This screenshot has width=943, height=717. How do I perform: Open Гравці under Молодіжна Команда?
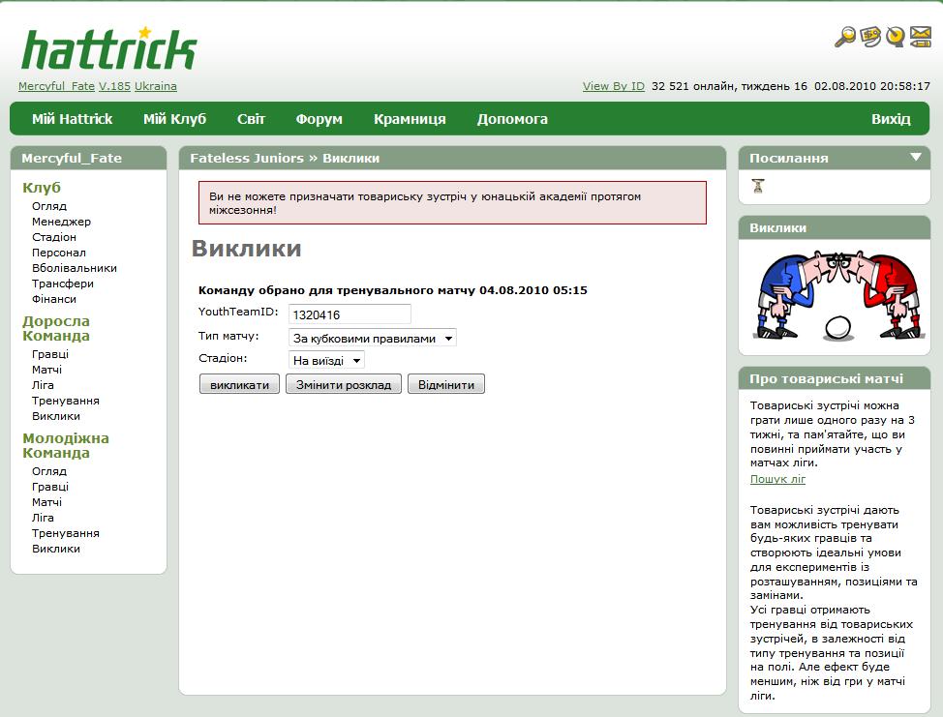click(x=50, y=487)
